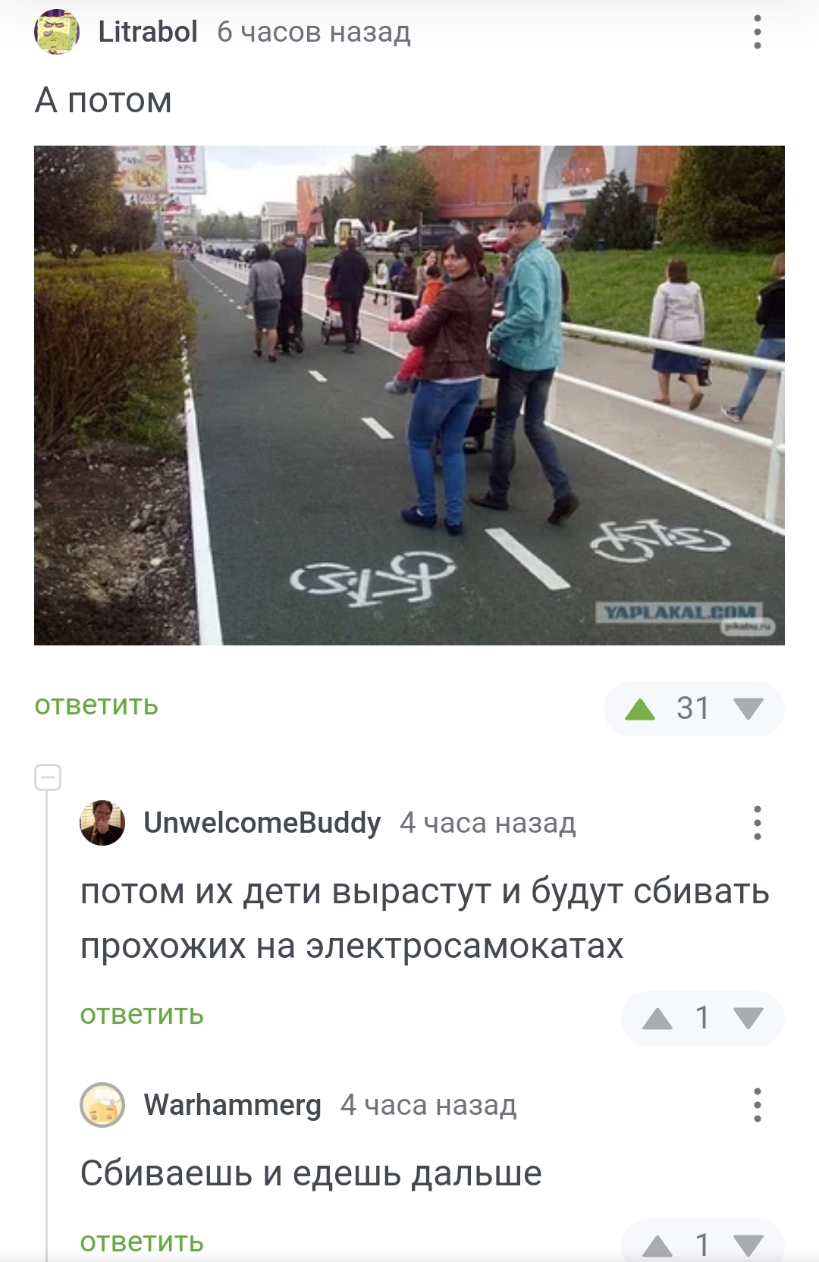The image size is (819, 1262).
Task: Upvote Litrabol's comment with 31 rating
Action: tap(640, 709)
